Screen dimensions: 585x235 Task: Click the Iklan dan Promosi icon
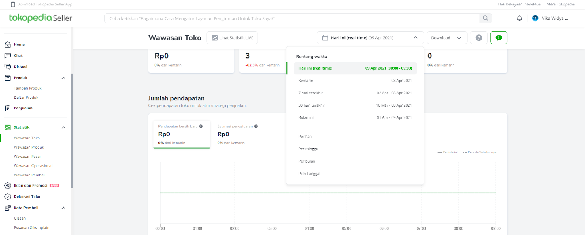pos(8,186)
